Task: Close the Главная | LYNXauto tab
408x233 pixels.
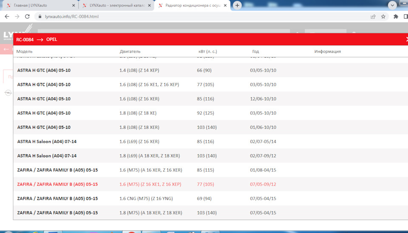Action: pos(74,5)
